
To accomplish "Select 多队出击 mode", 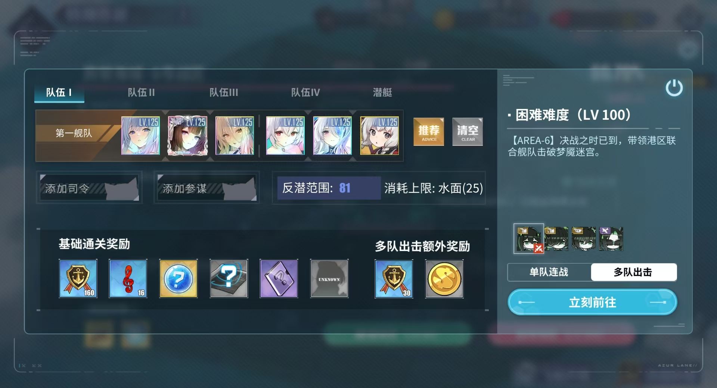I will [634, 272].
